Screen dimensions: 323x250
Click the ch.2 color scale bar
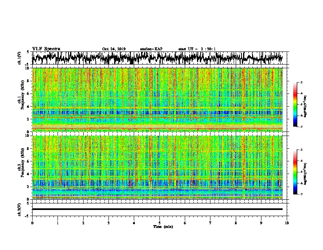tap(295, 172)
